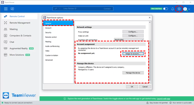Open Chat section in sidebar
The width and height of the screenshot is (194, 105).
(12, 42)
